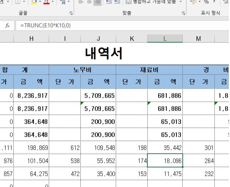The width and height of the screenshot is (230, 187).
Task: Click the phonetic guide icon
Action: coord(63,2)
